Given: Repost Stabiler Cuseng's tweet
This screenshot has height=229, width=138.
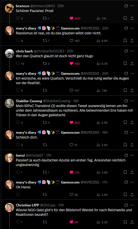Looking at the screenshot, I should pyautogui.click(x=46, y=123).
